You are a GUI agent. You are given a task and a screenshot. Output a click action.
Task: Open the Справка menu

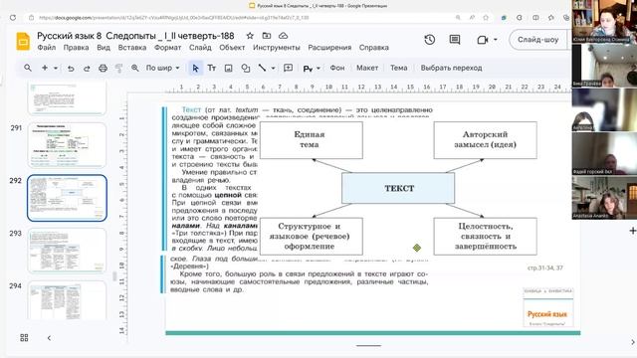[x=374, y=48]
